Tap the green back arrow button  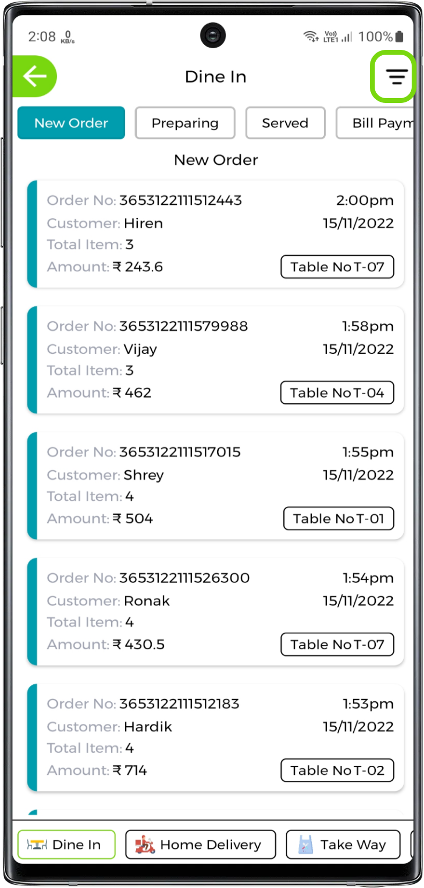click(x=35, y=77)
